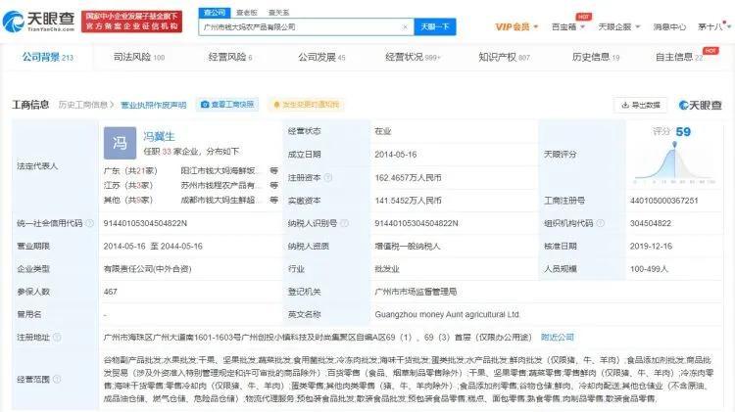
Task: Open the 历史信息 tab
Action: pos(596,57)
